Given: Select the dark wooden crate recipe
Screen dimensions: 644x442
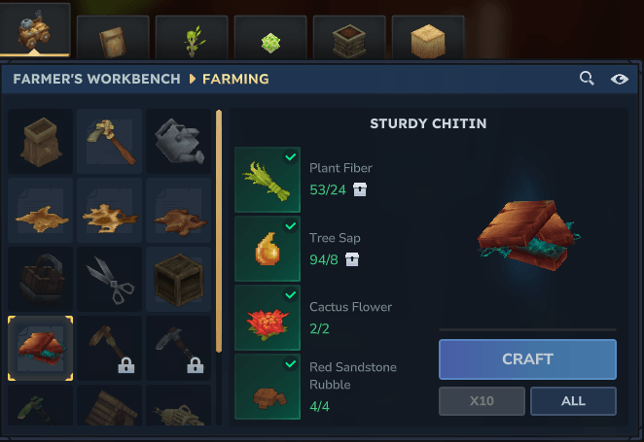Looking at the screenshot, I should (x=179, y=279).
